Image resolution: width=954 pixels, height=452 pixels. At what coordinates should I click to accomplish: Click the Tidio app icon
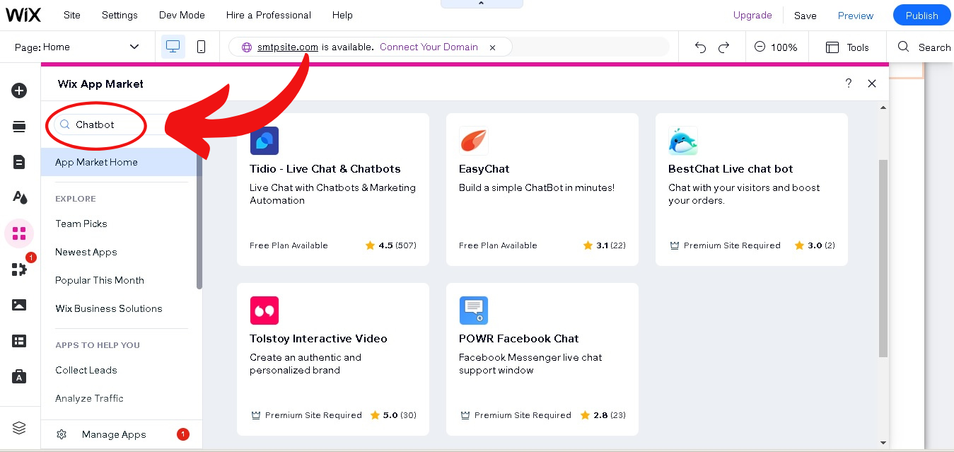[x=264, y=141]
